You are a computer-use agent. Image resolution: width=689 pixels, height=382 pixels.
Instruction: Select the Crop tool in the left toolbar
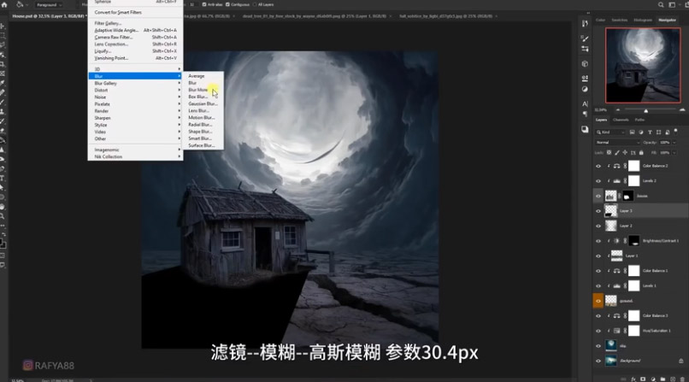(x=3, y=64)
